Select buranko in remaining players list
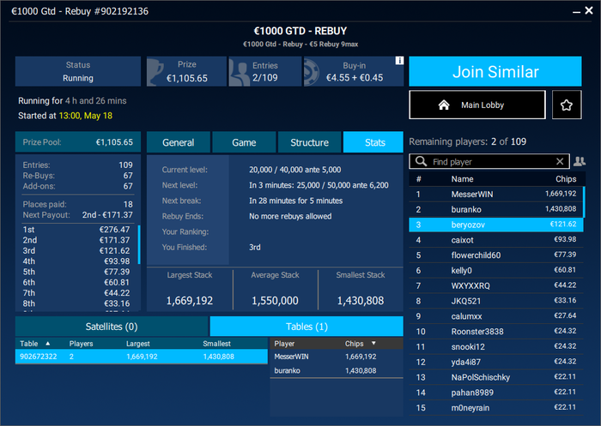Viewport: 601px width, 426px height. pos(496,209)
